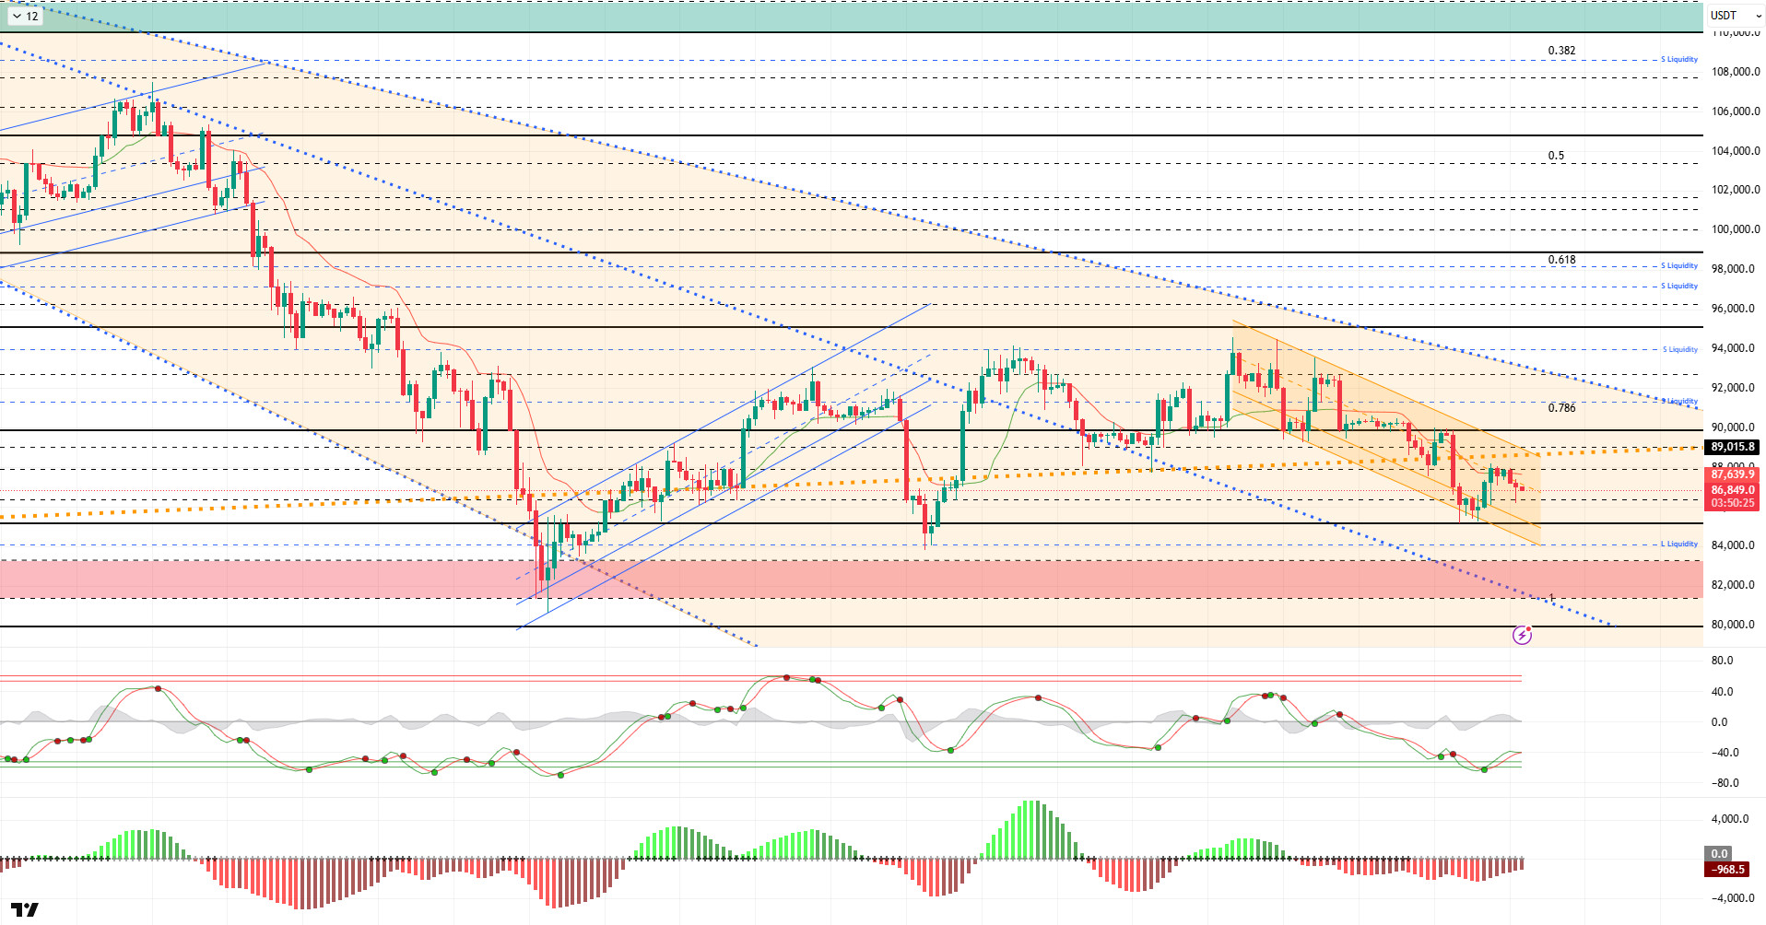The height and width of the screenshot is (925, 1766).
Task: Click the gray 0.0 label on histogram axis
Action: pos(1719,853)
